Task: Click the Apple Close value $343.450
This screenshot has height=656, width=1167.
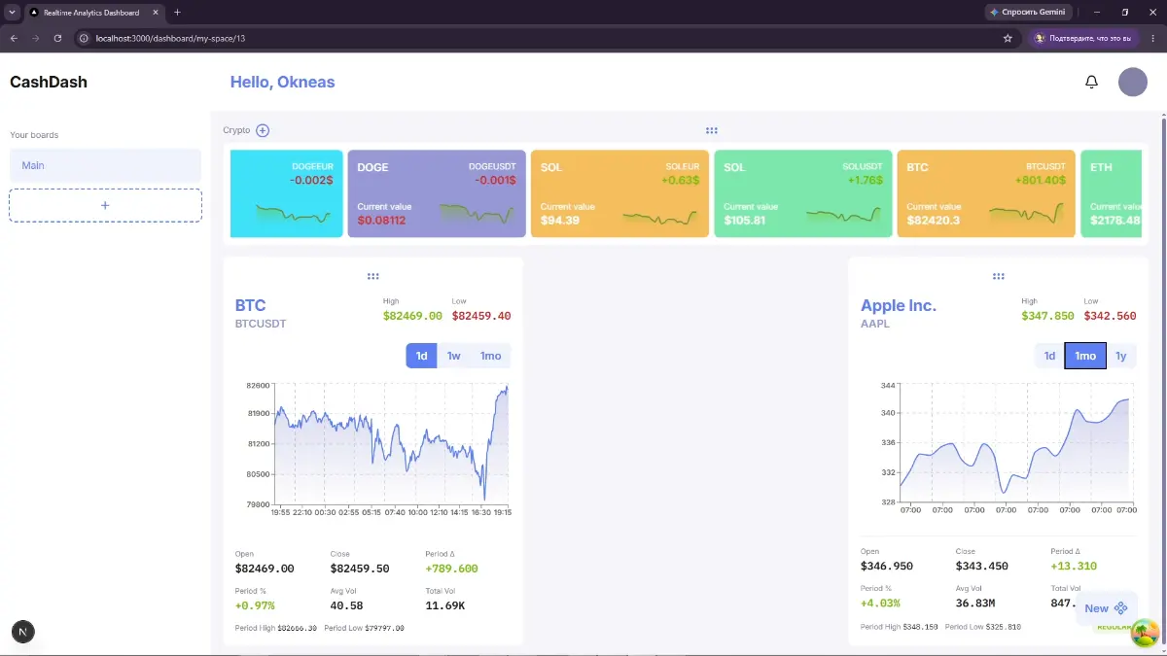Action: click(982, 566)
